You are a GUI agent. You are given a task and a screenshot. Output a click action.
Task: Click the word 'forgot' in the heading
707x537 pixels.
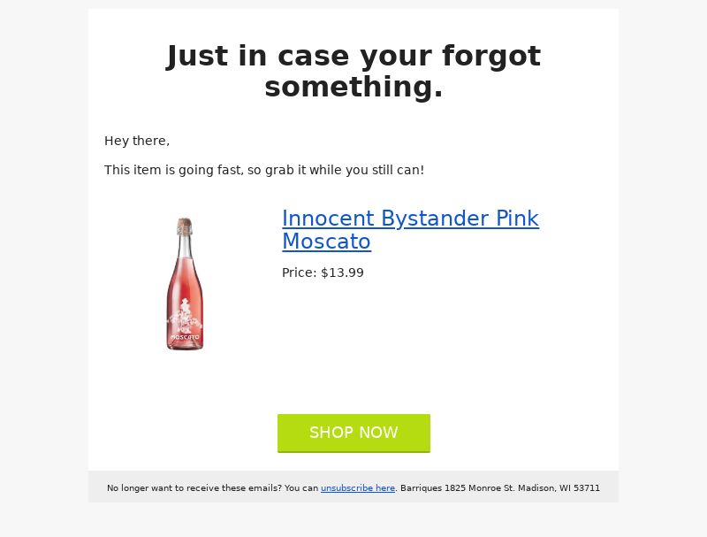491,57
